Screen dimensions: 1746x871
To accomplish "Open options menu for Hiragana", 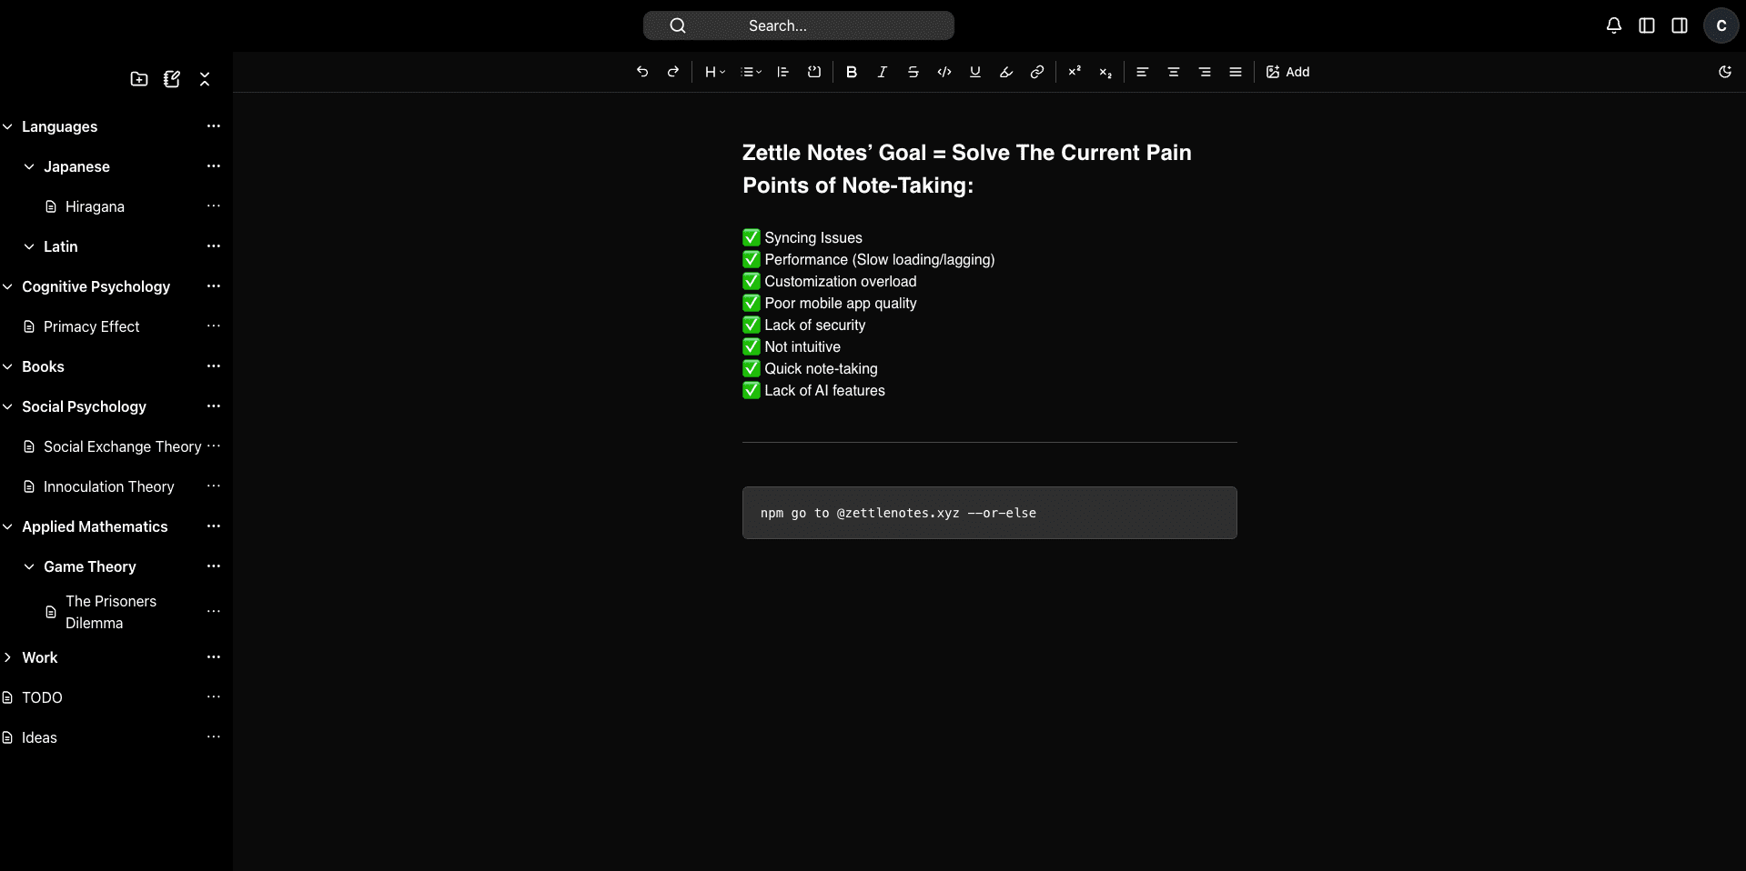I will coord(214,206).
